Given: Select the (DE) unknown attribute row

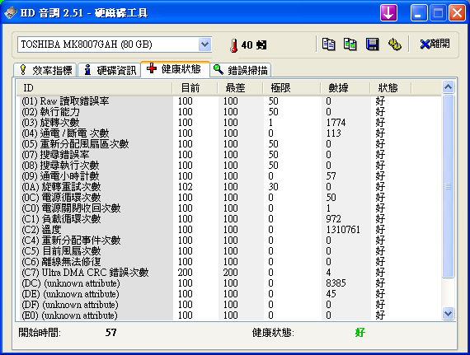Looking at the screenshot, I should 228,294.
